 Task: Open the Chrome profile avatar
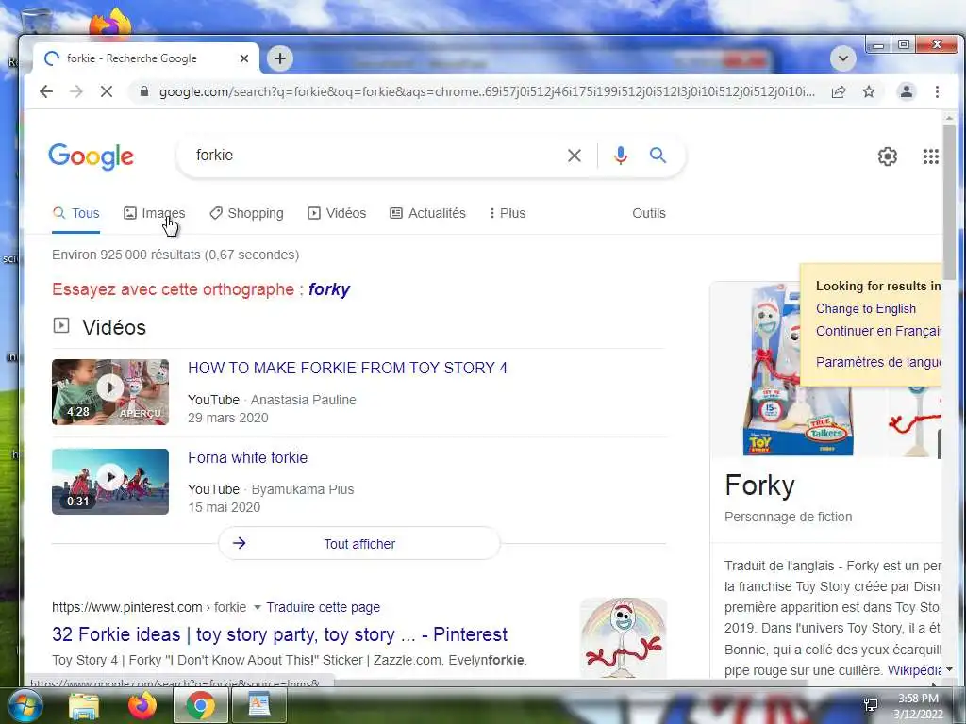pos(907,91)
